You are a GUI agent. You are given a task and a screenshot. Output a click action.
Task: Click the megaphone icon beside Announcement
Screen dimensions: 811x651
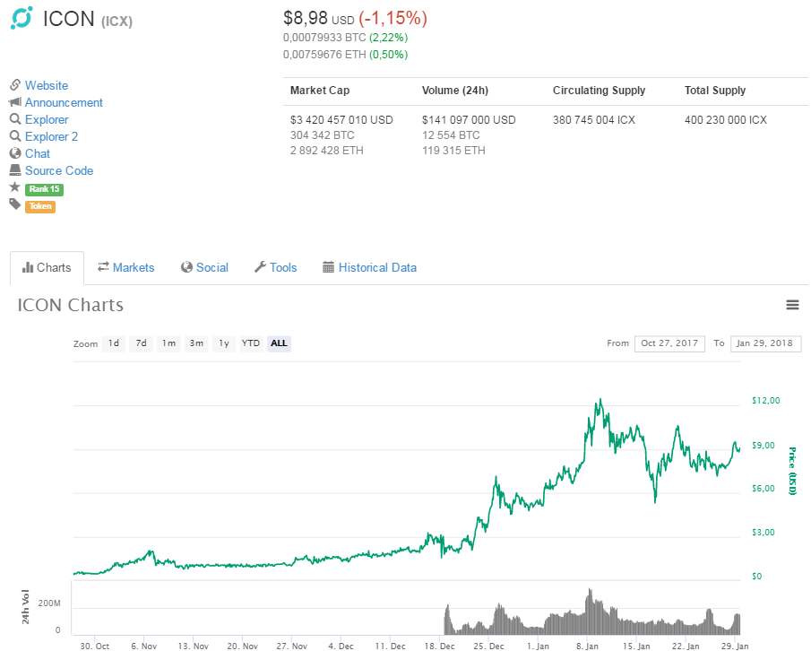pyautogui.click(x=15, y=102)
